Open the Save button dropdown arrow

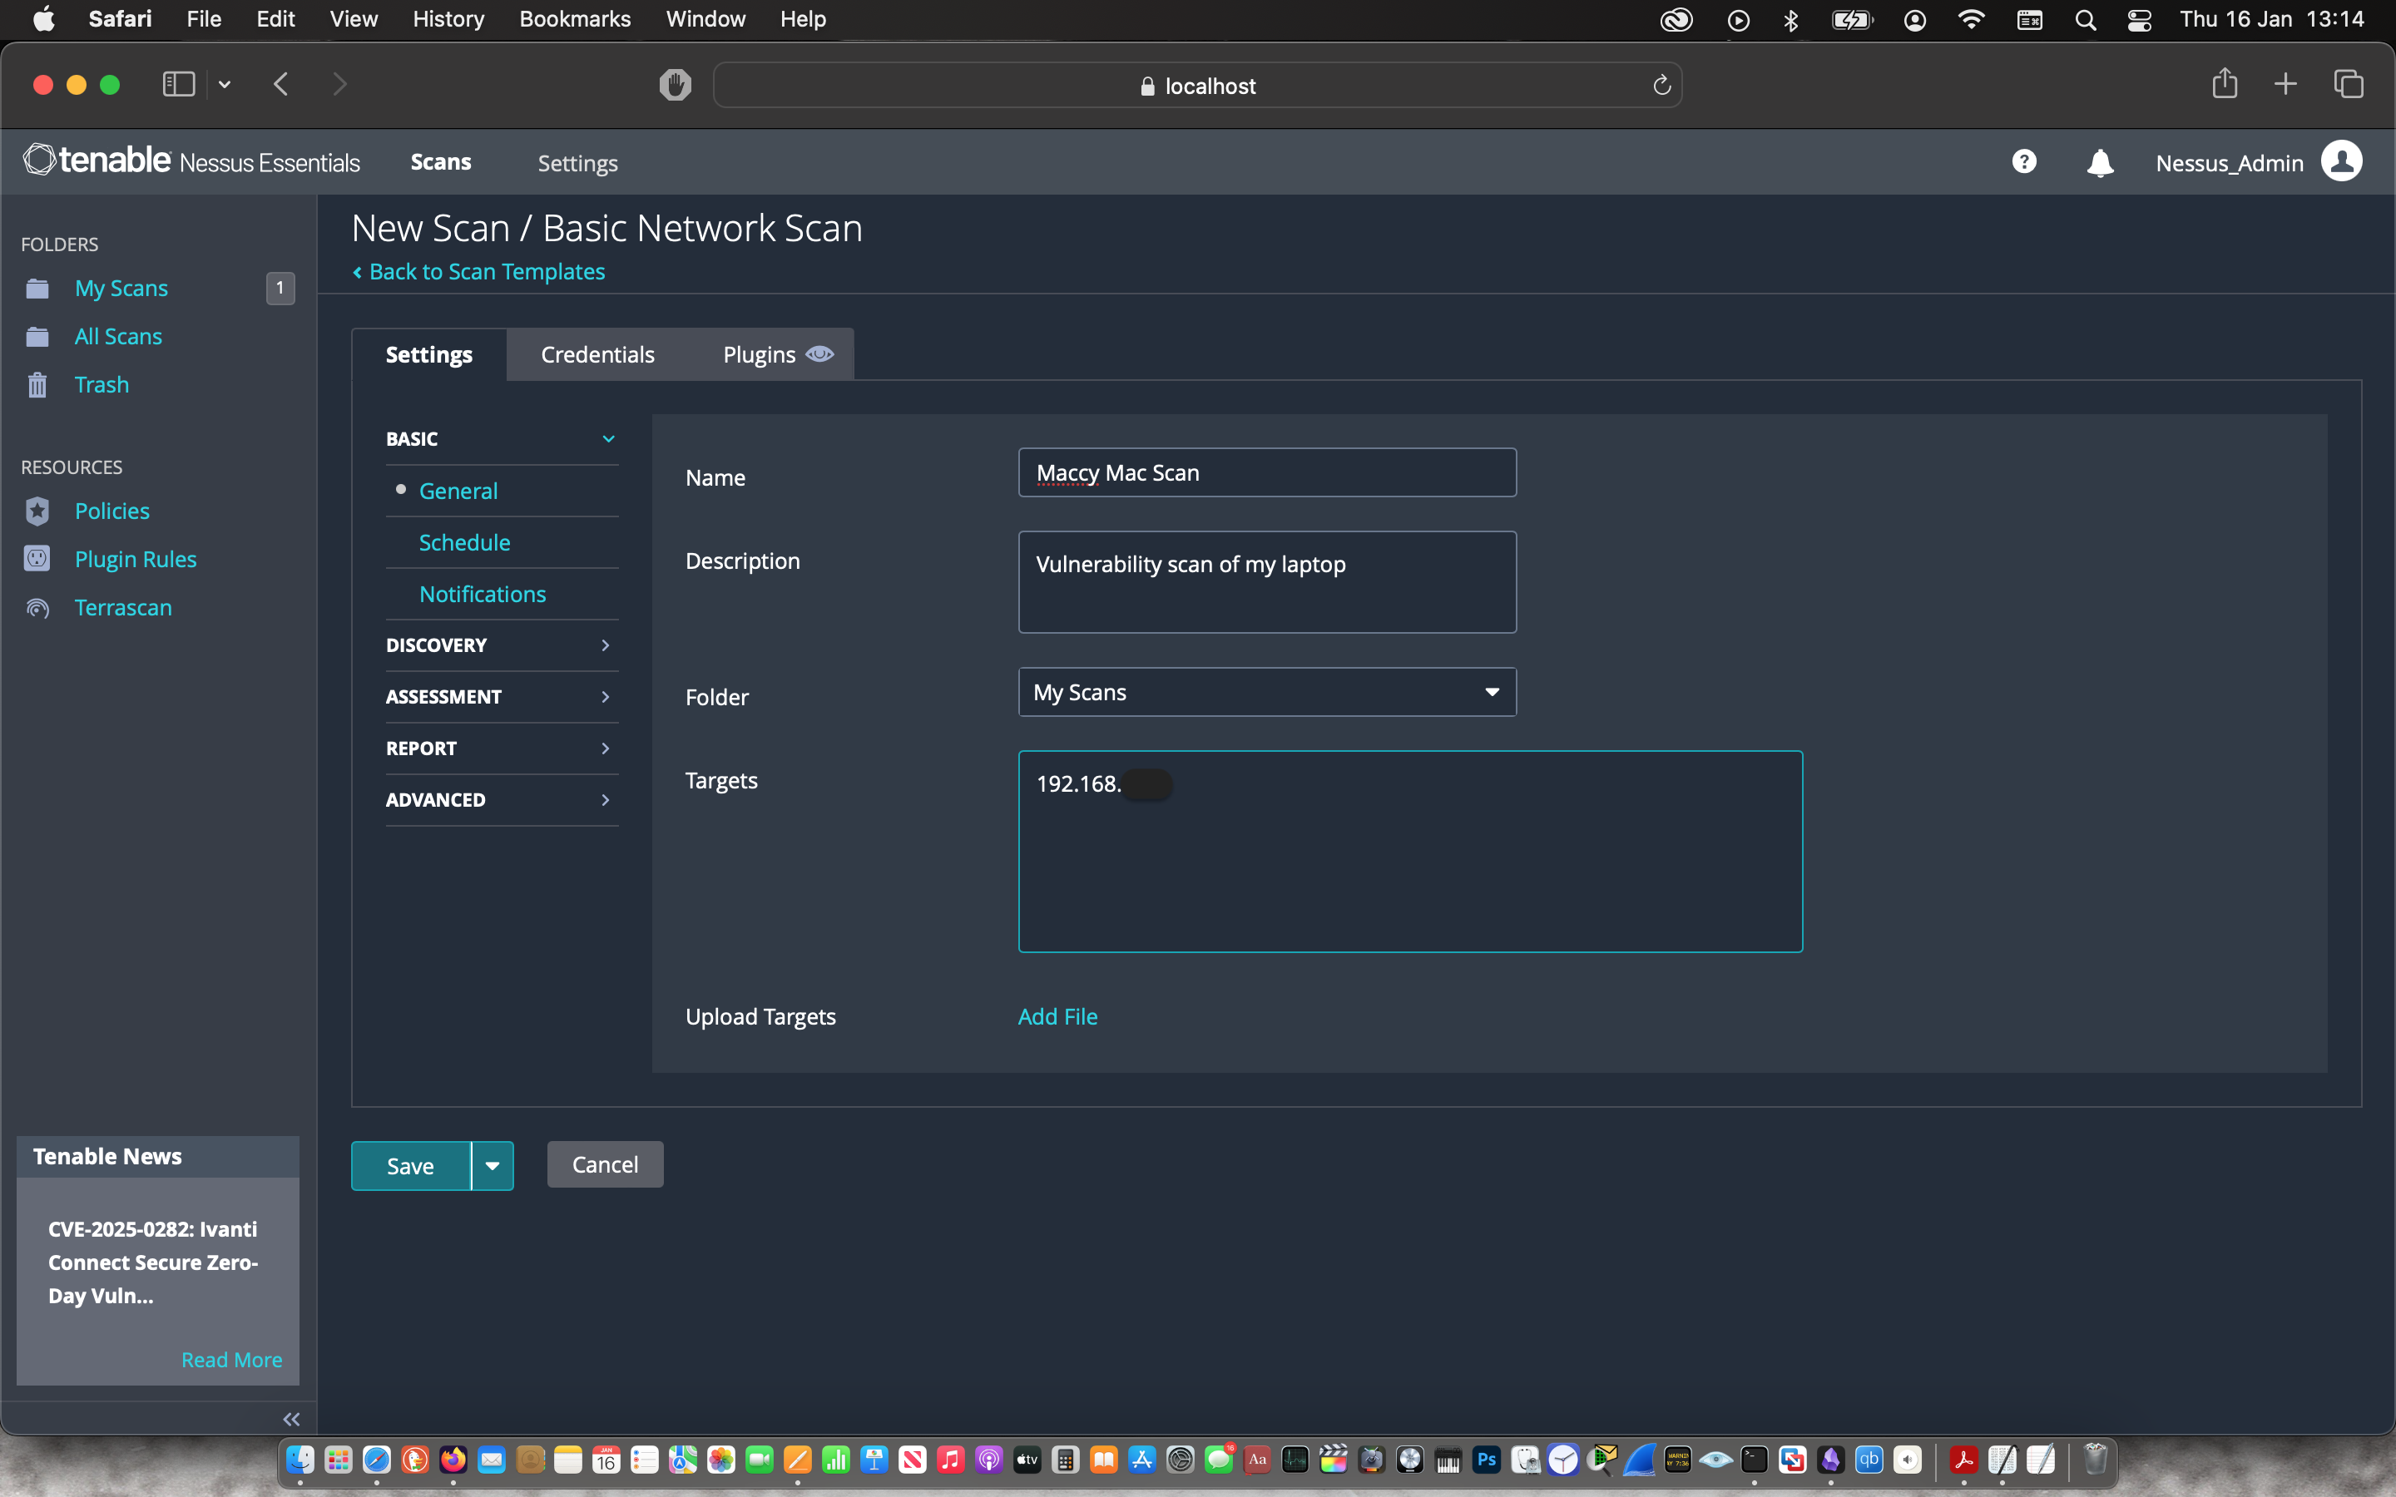click(x=492, y=1165)
